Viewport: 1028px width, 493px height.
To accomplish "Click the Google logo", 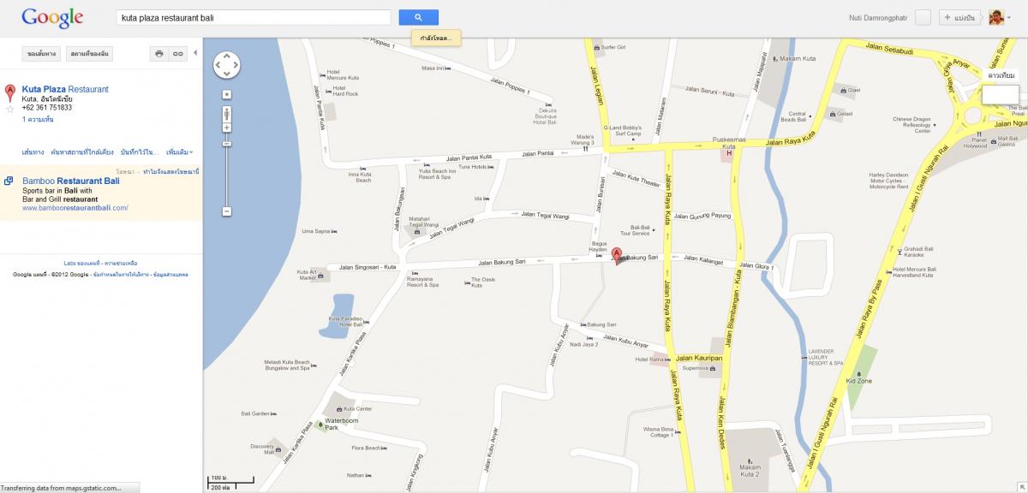I will point(52,17).
